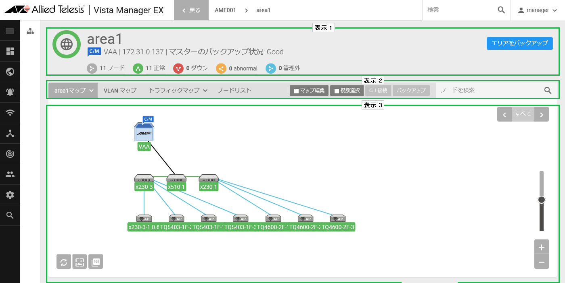565x283 pixels.
Task: Click the next layer right arrow
Action: [x=542, y=114]
